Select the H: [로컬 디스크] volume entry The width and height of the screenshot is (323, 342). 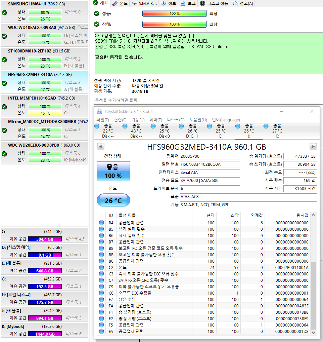(44, 298)
